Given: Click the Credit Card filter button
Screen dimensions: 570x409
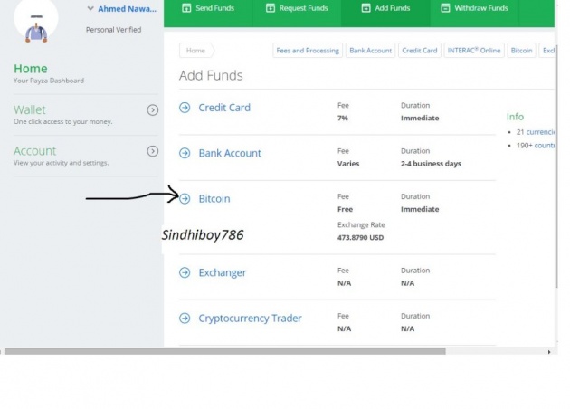Looking at the screenshot, I should point(420,51).
